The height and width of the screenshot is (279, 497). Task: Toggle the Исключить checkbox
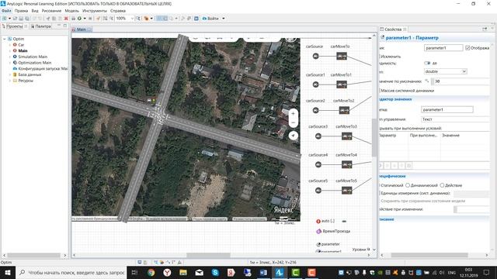(379, 57)
